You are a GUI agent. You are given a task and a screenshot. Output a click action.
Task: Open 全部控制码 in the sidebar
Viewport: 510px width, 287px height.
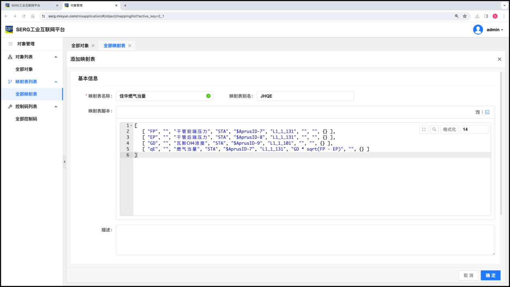(26, 119)
